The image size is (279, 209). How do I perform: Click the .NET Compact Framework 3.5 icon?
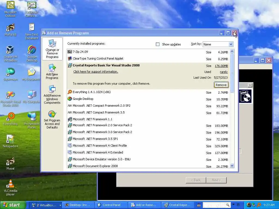click(70, 112)
